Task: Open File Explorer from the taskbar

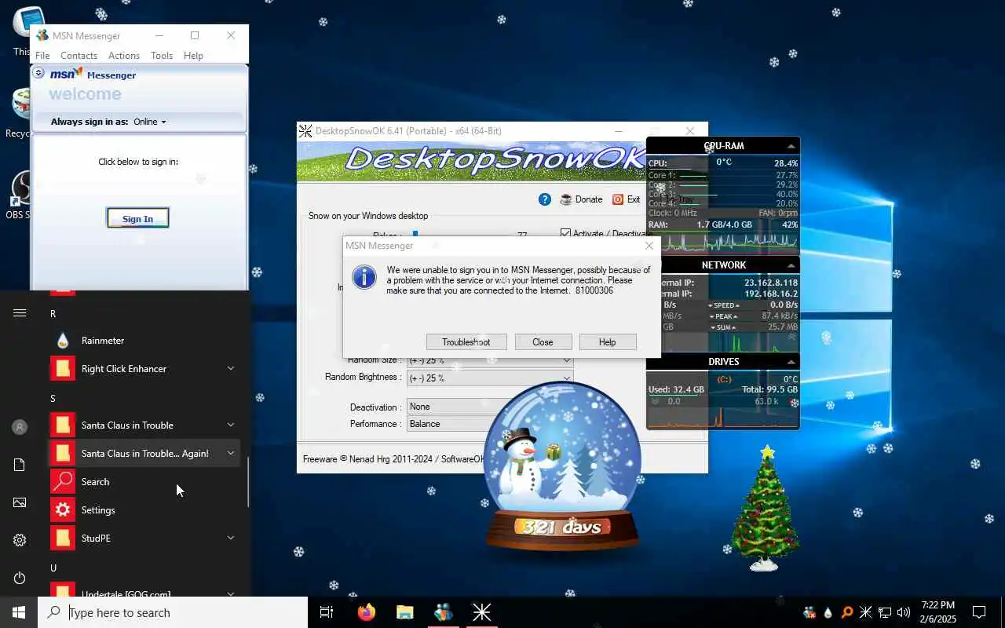Action: coord(404,612)
